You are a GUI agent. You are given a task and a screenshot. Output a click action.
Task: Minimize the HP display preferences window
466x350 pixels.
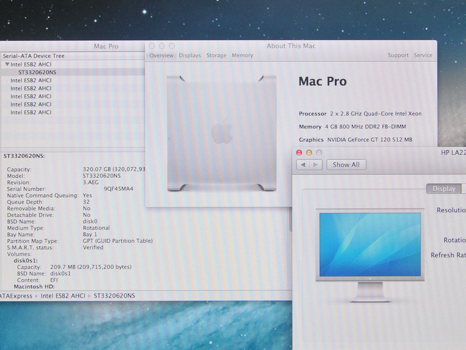[309, 153]
